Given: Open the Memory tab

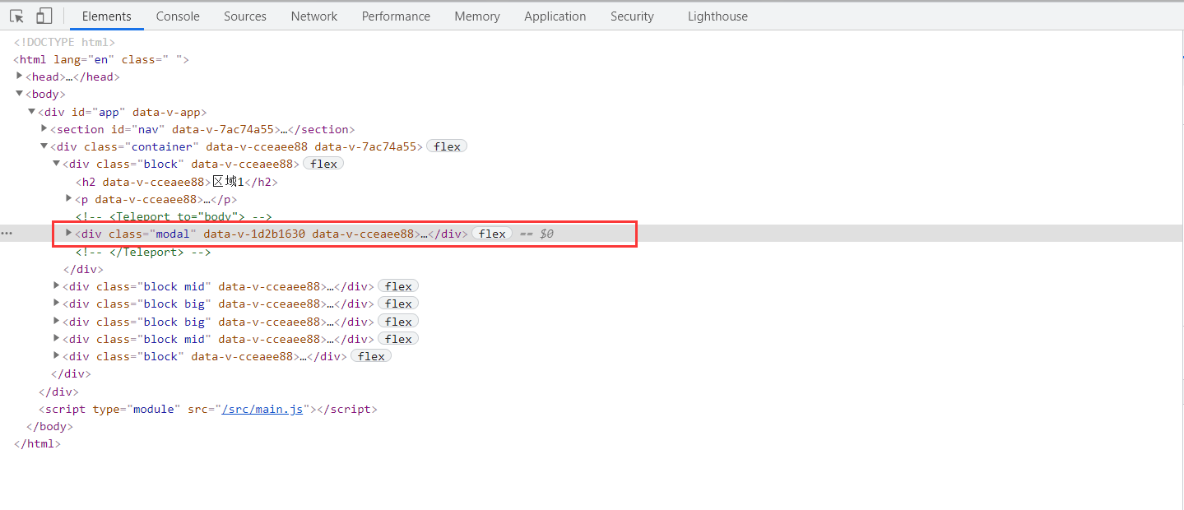Looking at the screenshot, I should (x=477, y=16).
